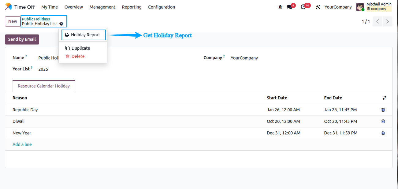Open optional columns toggle in list header
The width and height of the screenshot is (398, 189).
[x=385, y=98]
